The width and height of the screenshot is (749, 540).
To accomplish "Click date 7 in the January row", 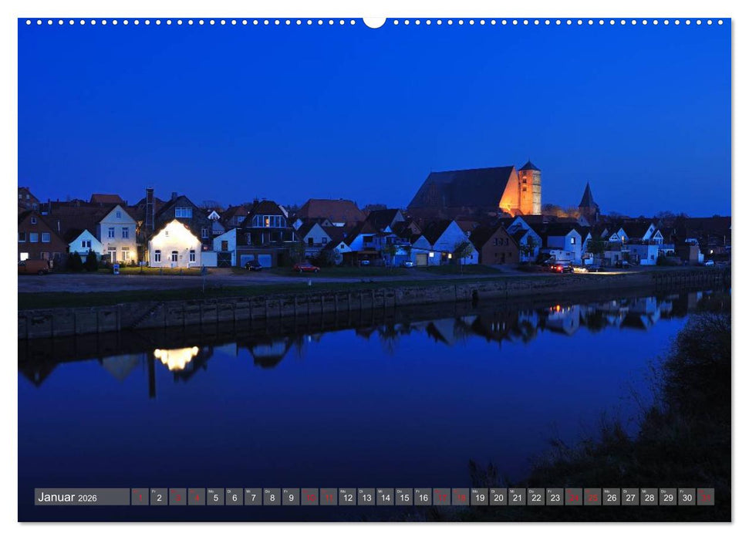I will click(x=252, y=498).
